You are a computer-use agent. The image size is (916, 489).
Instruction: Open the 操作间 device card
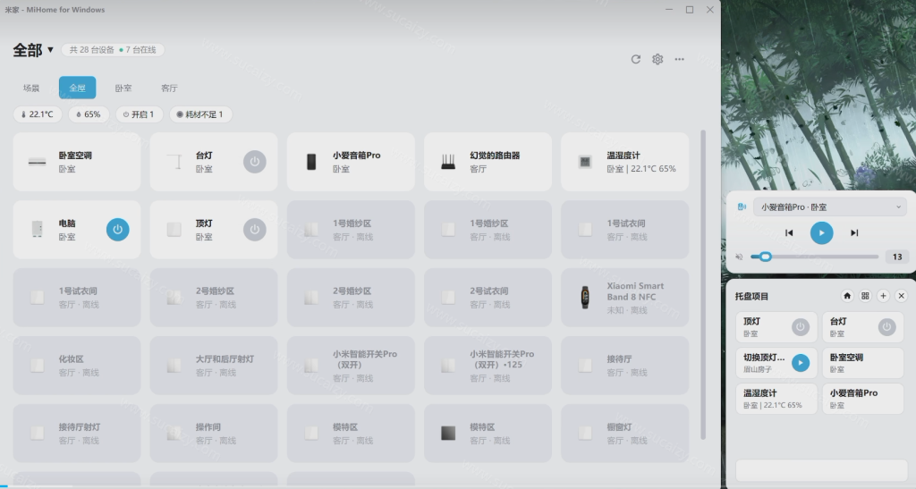coord(214,433)
